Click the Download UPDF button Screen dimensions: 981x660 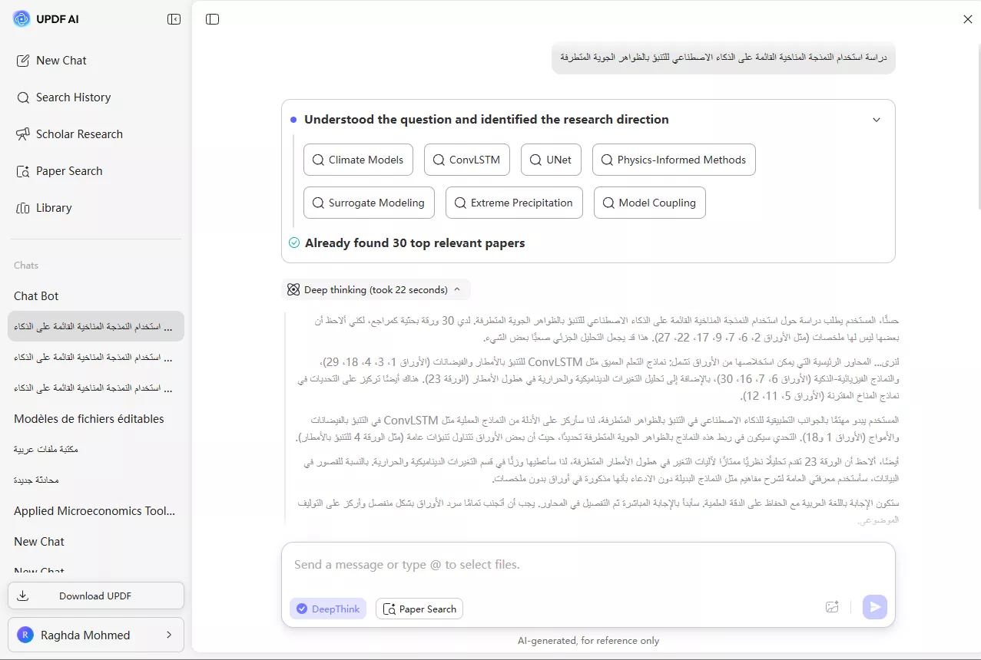[x=95, y=596]
